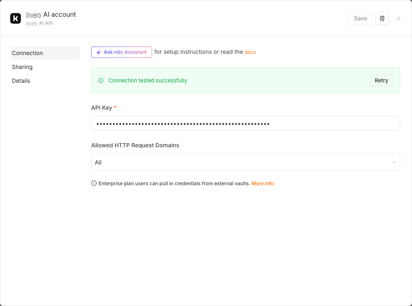The width and height of the screenshot is (412, 306).
Task: Retry the connection test
Action: point(381,80)
